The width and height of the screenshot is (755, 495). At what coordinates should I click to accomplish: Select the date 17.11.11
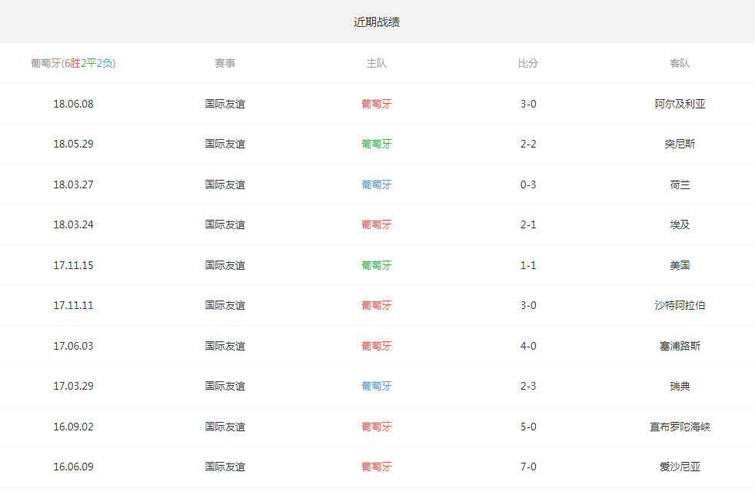[73, 305]
